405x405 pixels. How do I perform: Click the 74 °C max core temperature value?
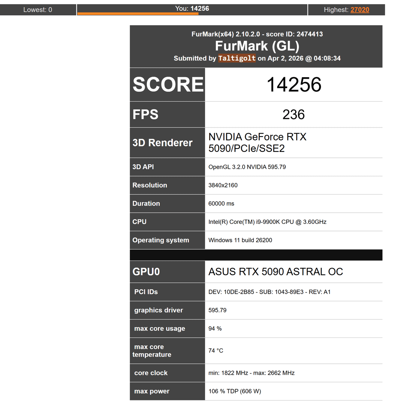[x=216, y=351]
